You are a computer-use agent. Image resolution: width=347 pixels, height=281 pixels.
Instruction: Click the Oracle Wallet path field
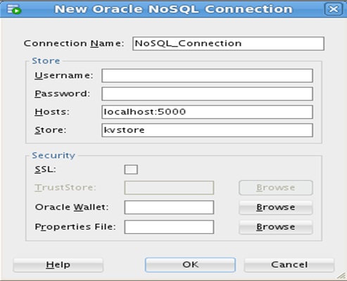169,207
